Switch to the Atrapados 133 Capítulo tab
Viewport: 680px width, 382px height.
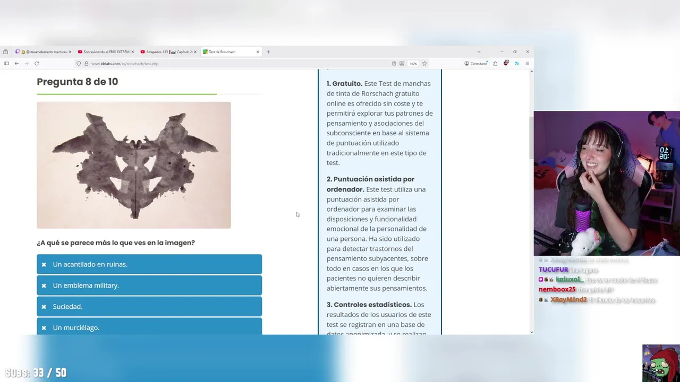pyautogui.click(x=168, y=52)
